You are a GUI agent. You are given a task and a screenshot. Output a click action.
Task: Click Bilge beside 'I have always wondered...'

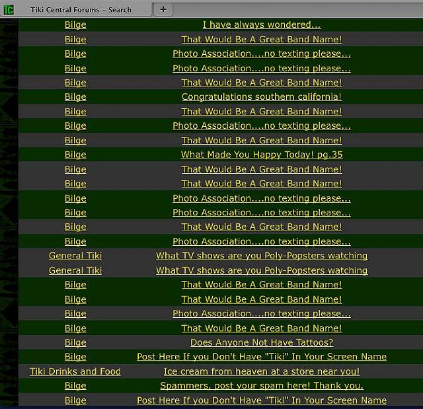(x=75, y=25)
